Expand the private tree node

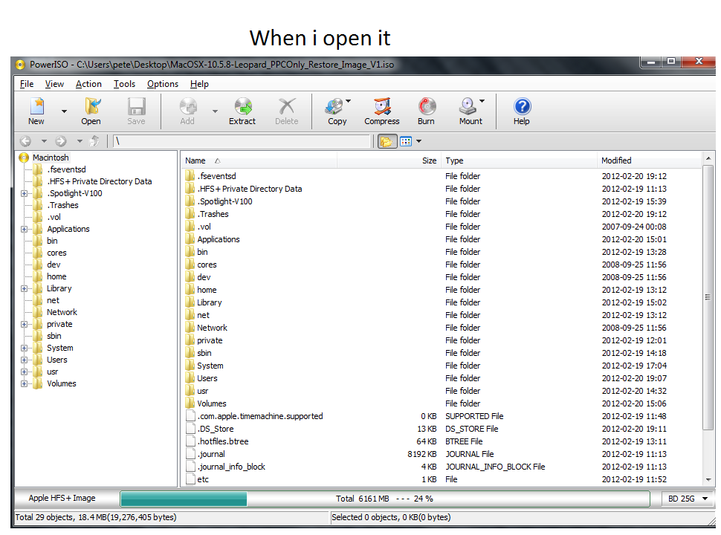[x=24, y=324]
